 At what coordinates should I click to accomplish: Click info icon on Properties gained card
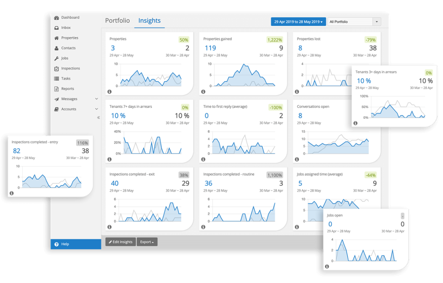click(203, 92)
